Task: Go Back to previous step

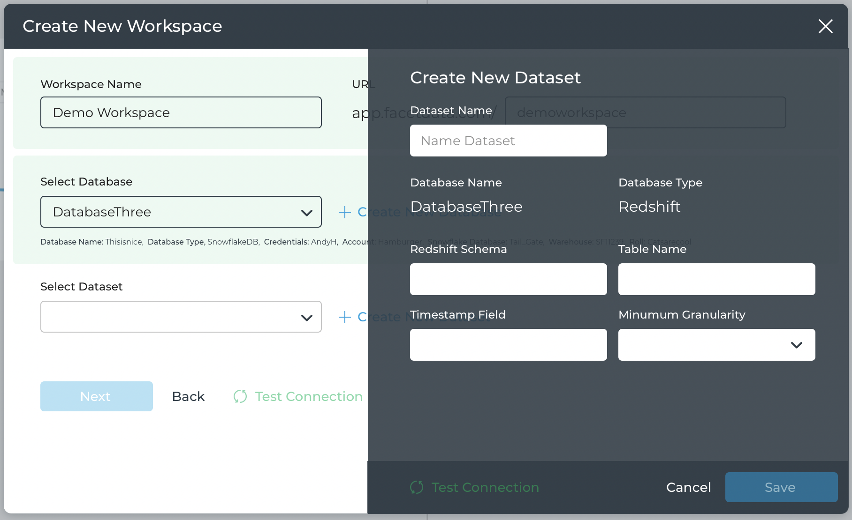Action: (x=188, y=397)
